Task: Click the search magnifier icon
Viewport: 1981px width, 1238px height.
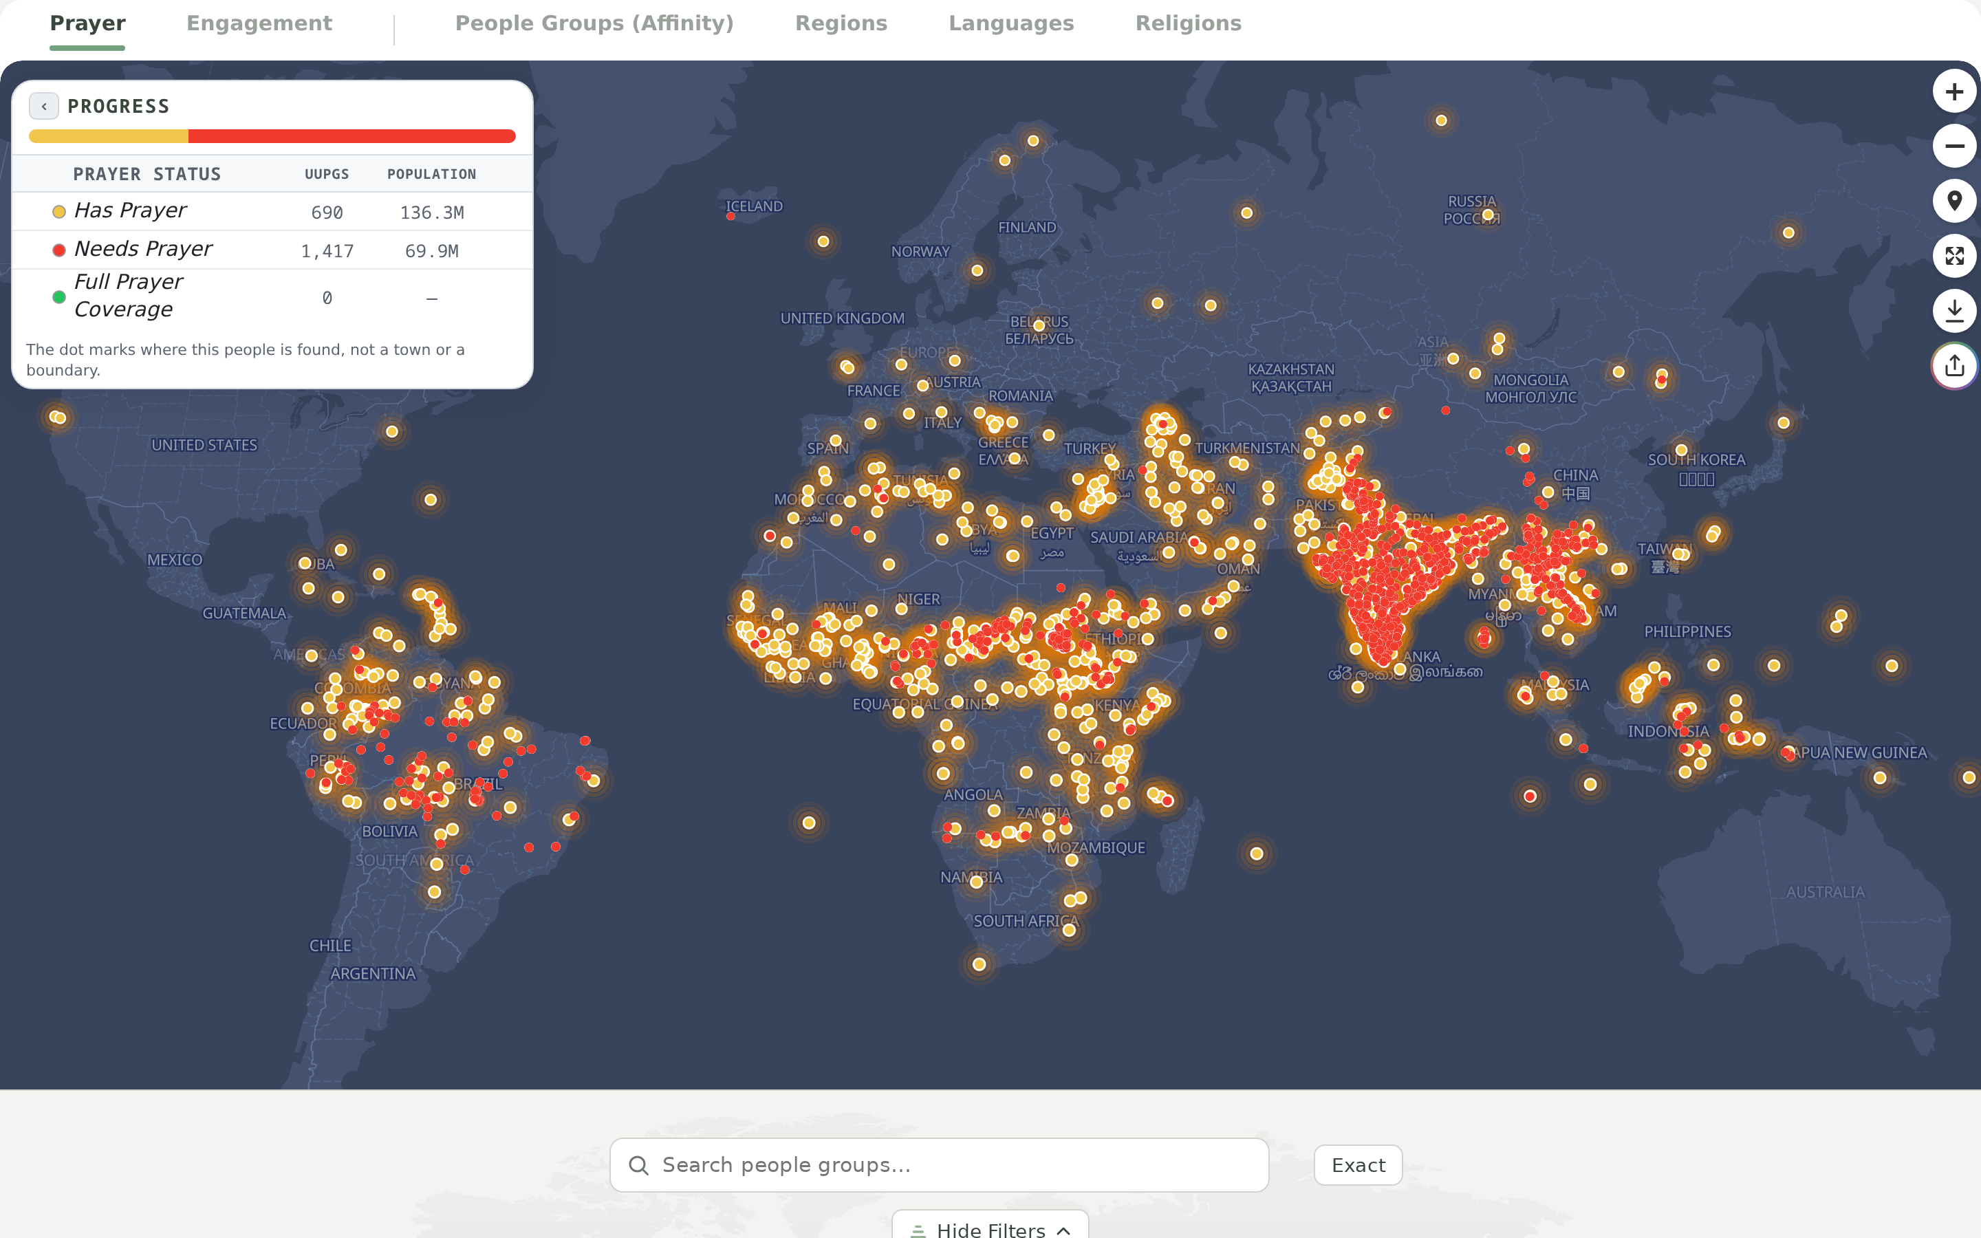Action: point(638,1165)
